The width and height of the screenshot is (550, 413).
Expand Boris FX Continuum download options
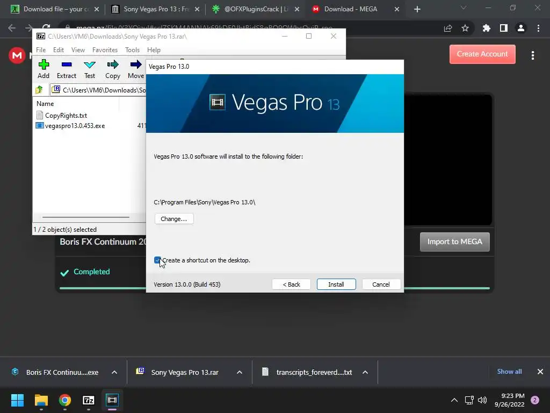coord(114,372)
